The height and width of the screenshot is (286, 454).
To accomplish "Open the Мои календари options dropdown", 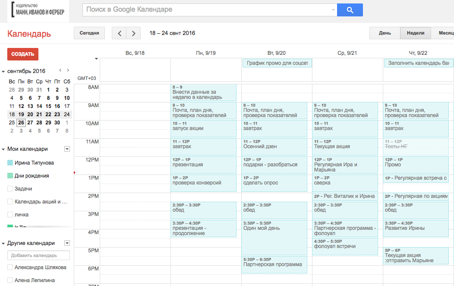I will coord(67,149).
